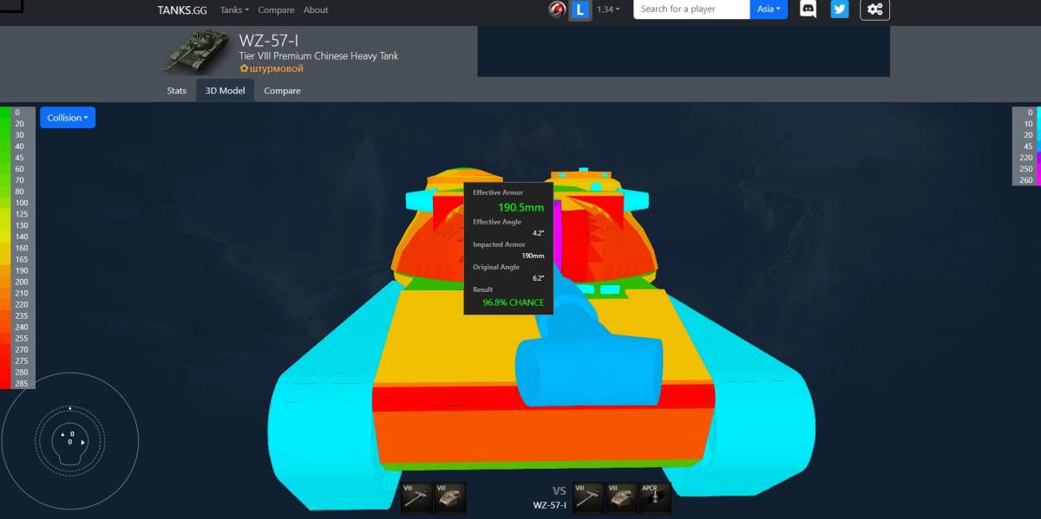Open the Discord icon link
1041x519 pixels.
point(808,10)
